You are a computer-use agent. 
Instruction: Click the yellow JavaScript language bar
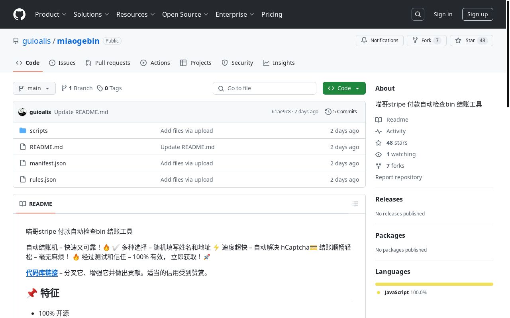pos(434,284)
